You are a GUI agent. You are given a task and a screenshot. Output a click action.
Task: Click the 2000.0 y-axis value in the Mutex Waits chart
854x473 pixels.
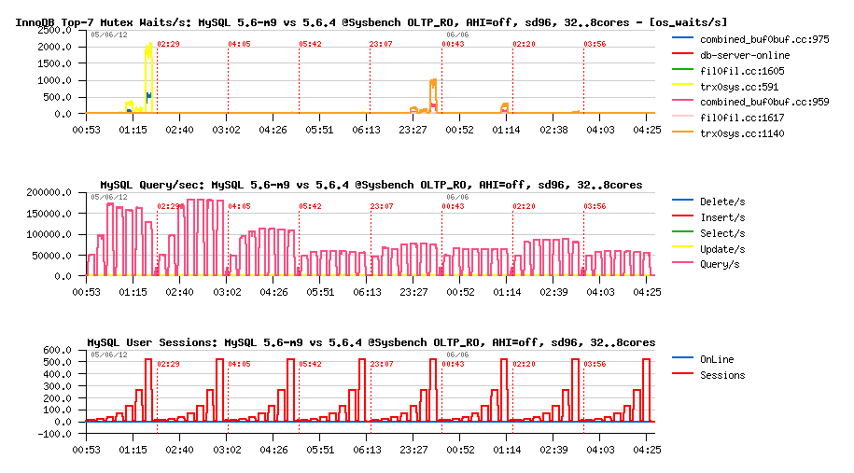(54, 47)
